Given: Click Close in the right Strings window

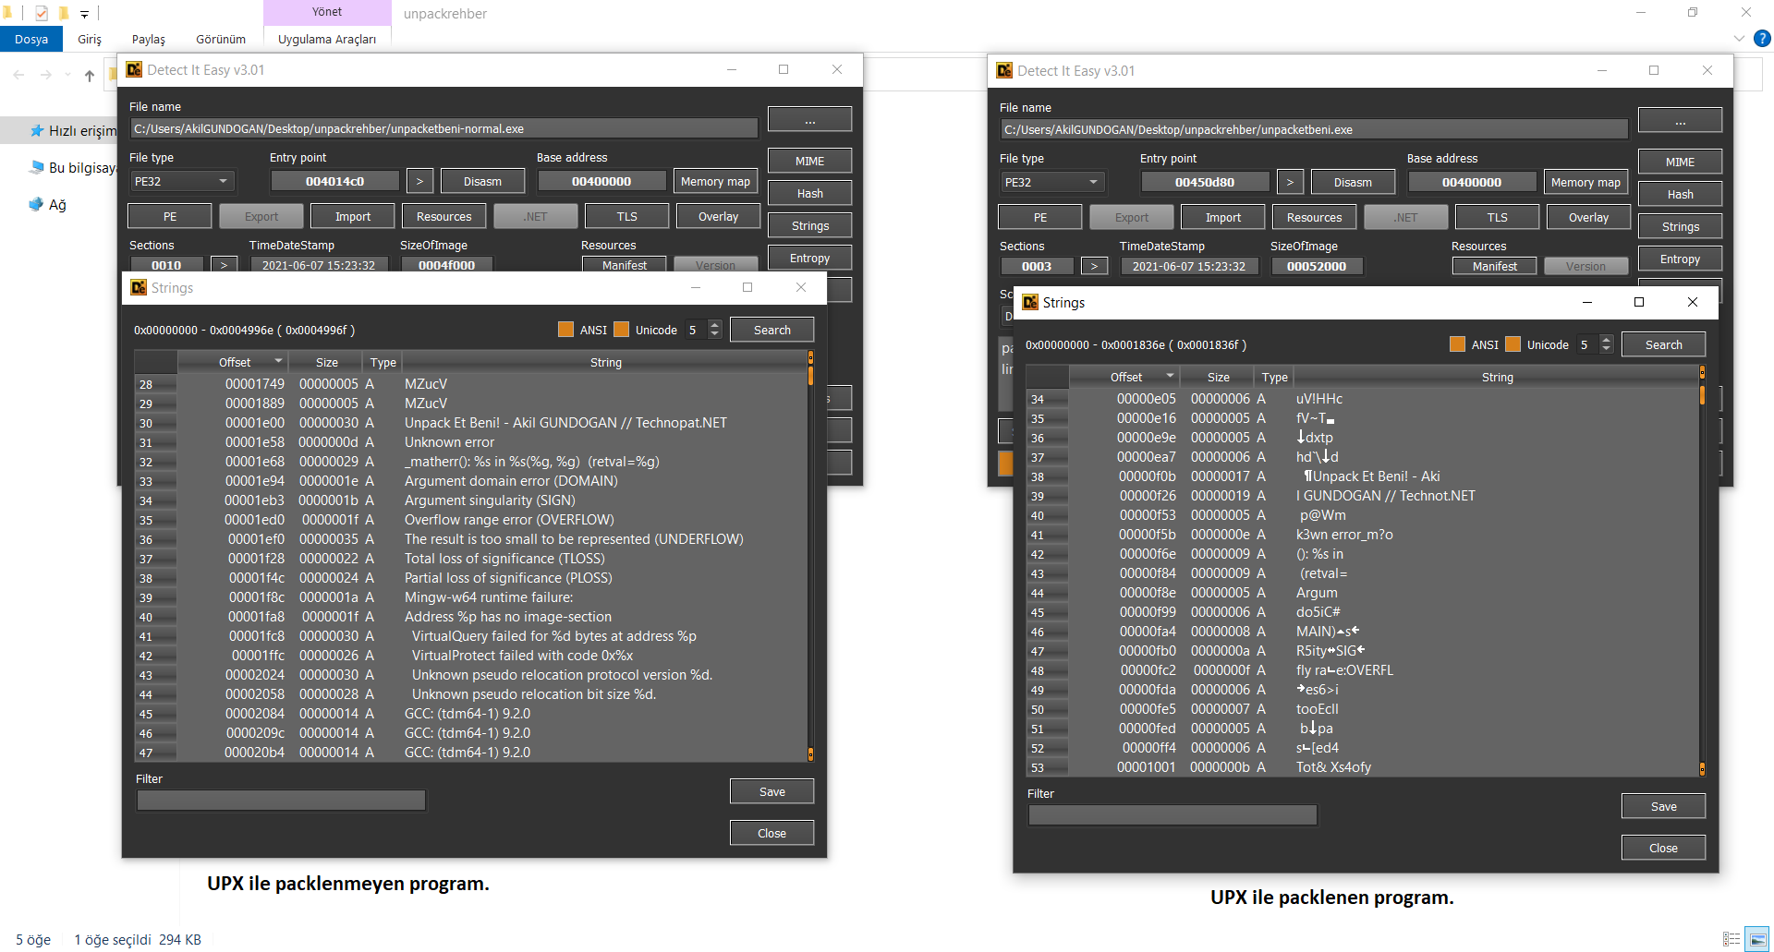Looking at the screenshot, I should pyautogui.click(x=1664, y=848).
